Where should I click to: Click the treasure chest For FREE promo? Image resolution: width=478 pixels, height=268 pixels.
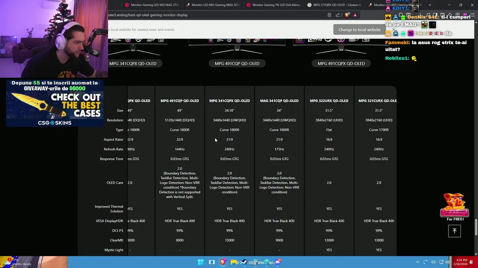455,207
